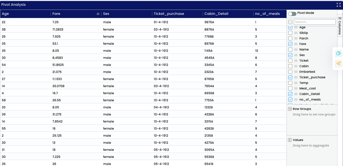Grab the drag handle next to Meal_cost
Screen dimensions: 343x166
(296, 88)
